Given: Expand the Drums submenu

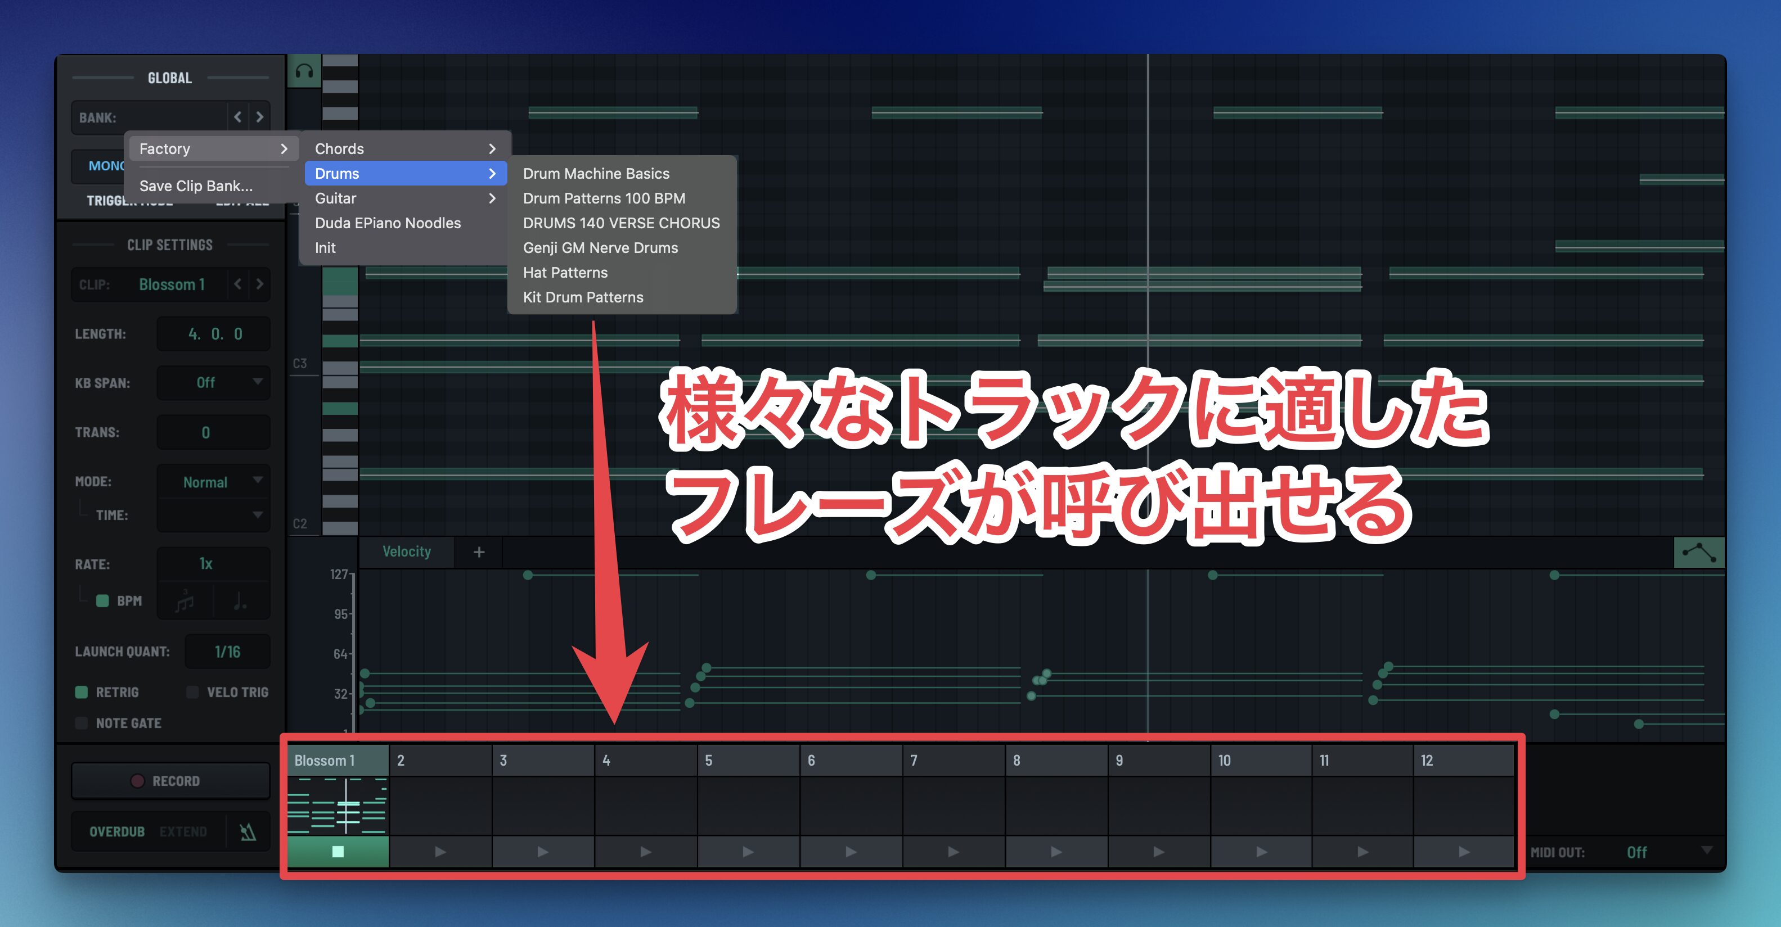Looking at the screenshot, I should click(x=406, y=173).
